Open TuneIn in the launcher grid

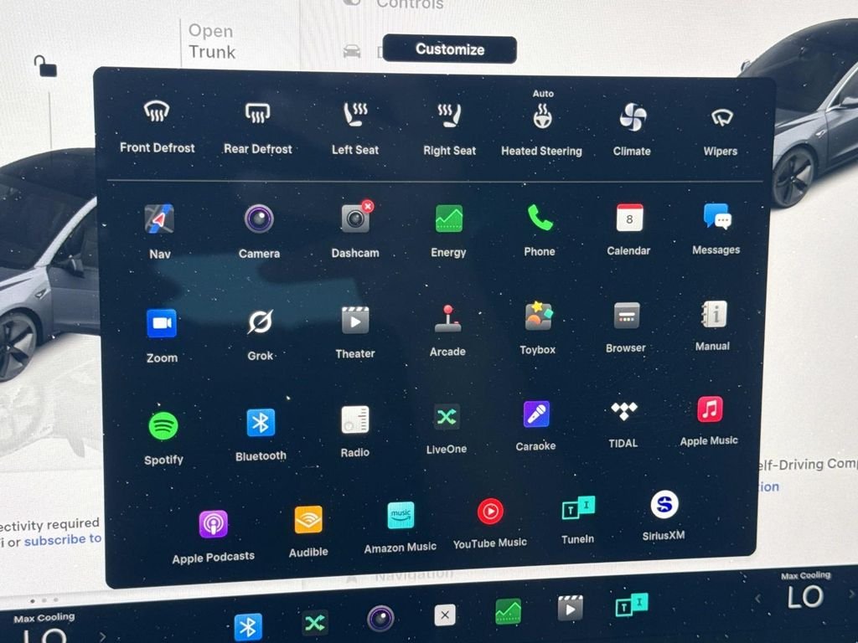point(578,520)
